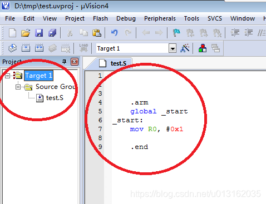Click the mov R0, #0x1 instruction
Screen dimensions: 266x204
pyautogui.click(x=156, y=129)
